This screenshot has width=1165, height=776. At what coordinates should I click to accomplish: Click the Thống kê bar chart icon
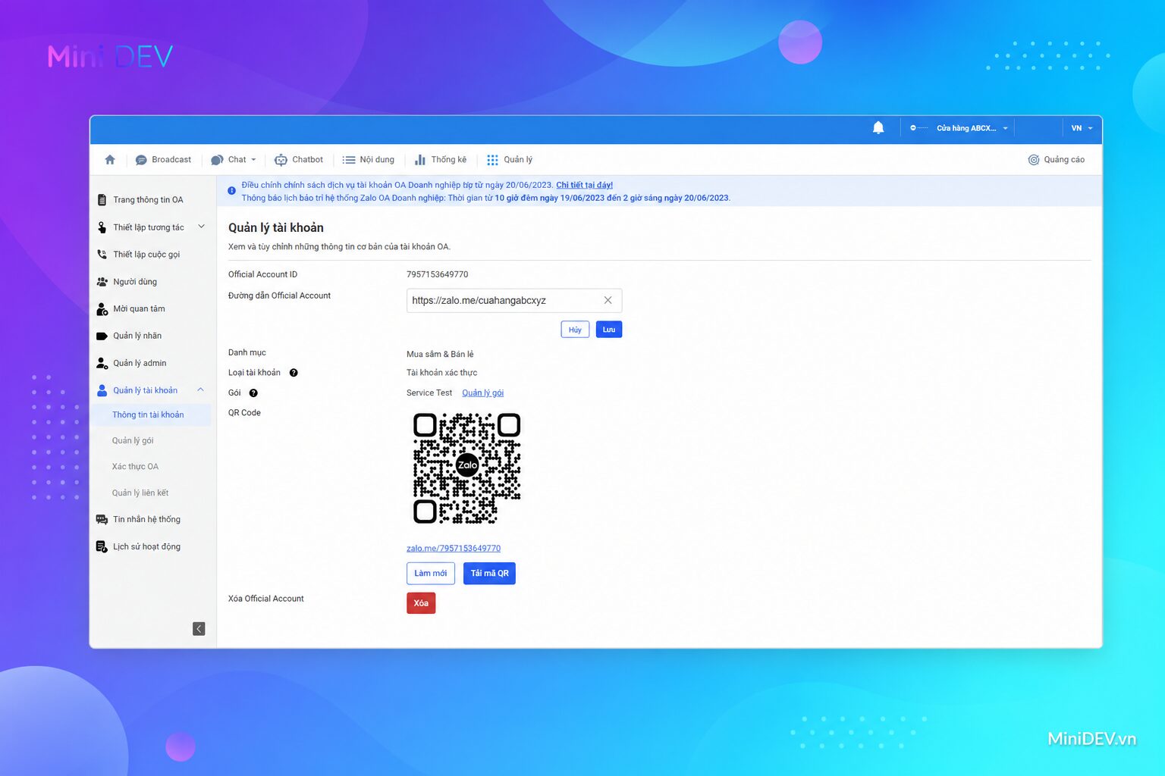click(420, 160)
